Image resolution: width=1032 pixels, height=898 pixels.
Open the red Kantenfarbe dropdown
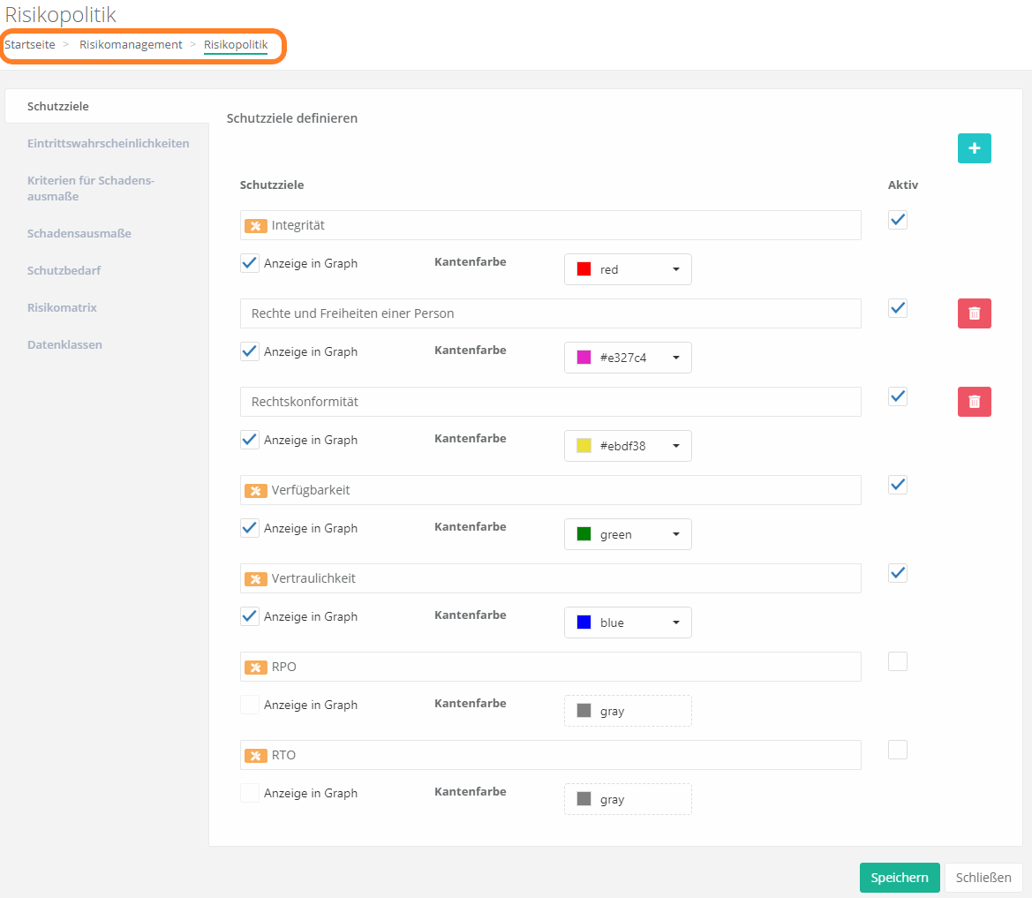click(628, 269)
